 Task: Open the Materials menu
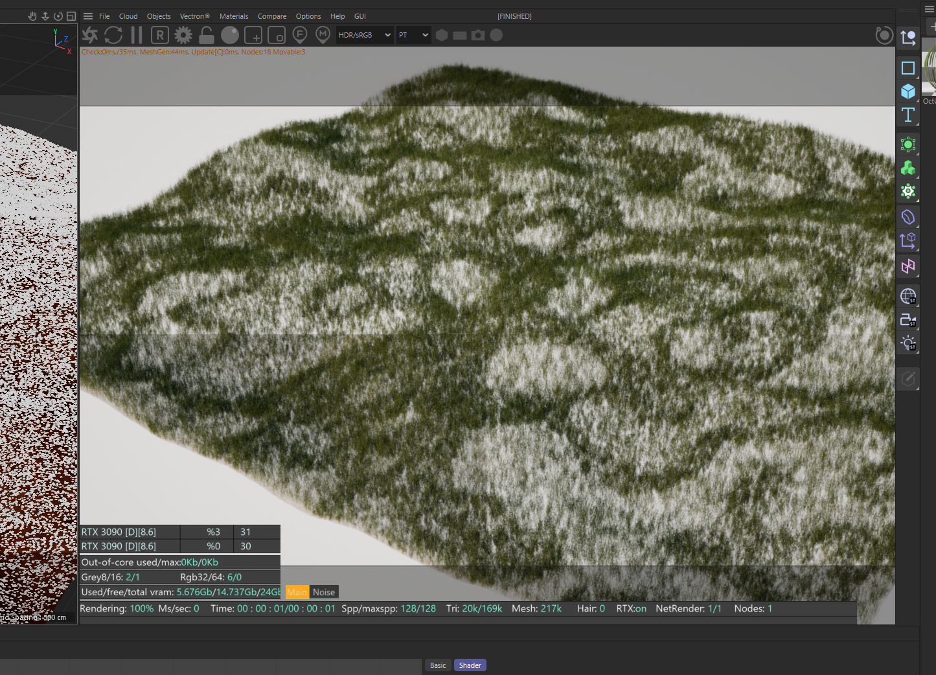pyautogui.click(x=233, y=16)
